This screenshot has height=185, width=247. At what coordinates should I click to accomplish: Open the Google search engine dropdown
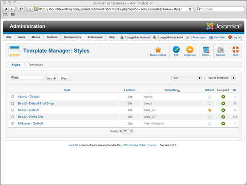(x=199, y=9)
